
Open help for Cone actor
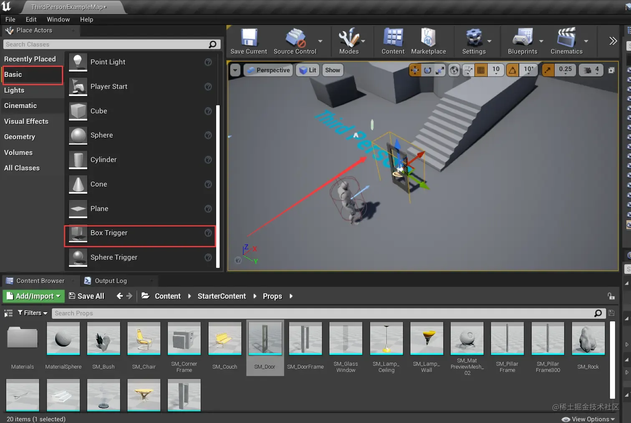(x=208, y=184)
